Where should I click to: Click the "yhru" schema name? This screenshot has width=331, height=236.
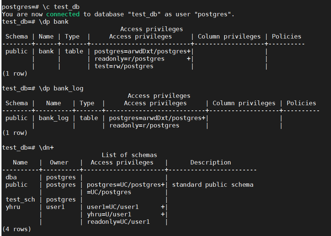pos(13,207)
